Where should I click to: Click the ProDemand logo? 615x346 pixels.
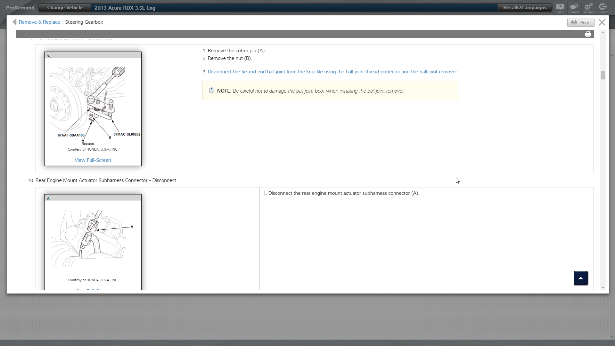20,8
